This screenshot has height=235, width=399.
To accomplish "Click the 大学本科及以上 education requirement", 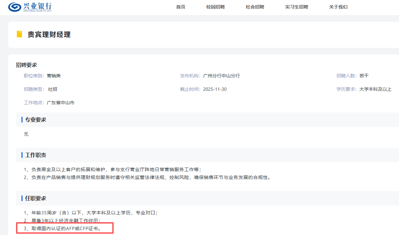I will coord(375,89).
